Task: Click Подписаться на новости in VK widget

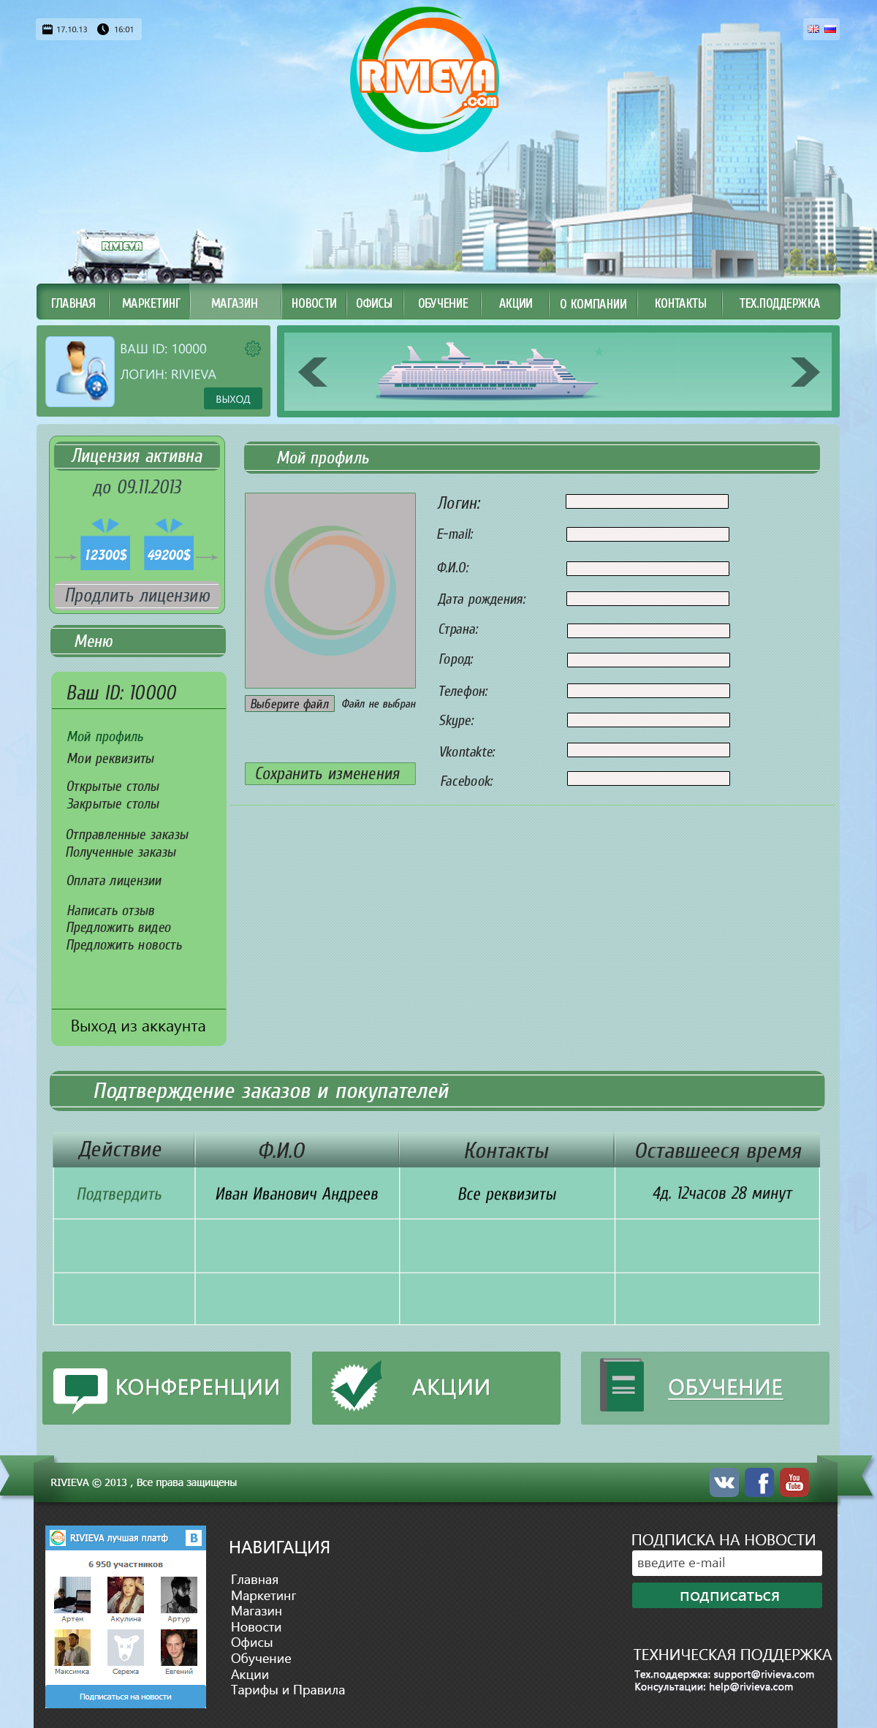Action: click(126, 1697)
